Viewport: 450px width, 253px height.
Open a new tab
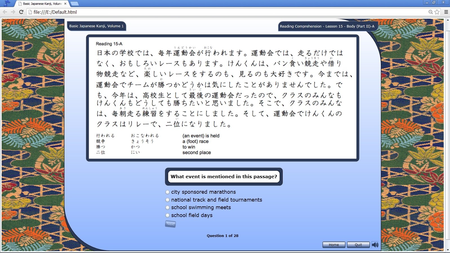75,4
